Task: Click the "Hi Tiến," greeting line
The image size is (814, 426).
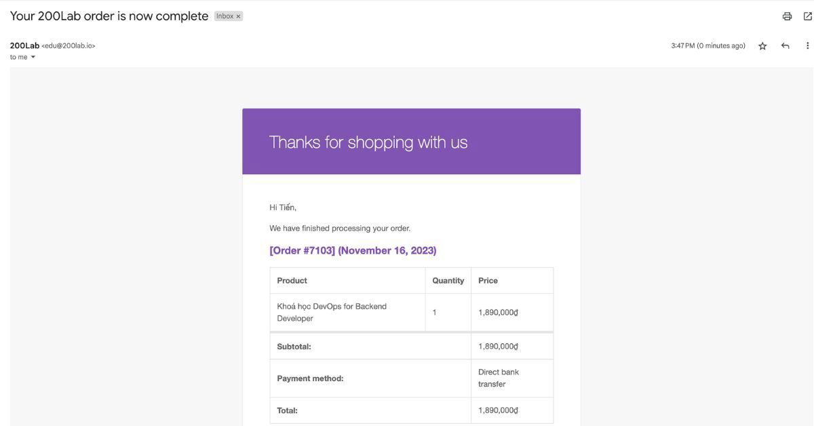Action: 283,208
